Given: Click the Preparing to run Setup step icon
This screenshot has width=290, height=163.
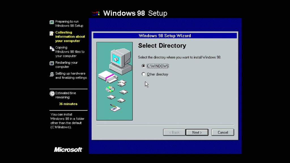Looking at the screenshot, I should pyautogui.click(x=52, y=22).
